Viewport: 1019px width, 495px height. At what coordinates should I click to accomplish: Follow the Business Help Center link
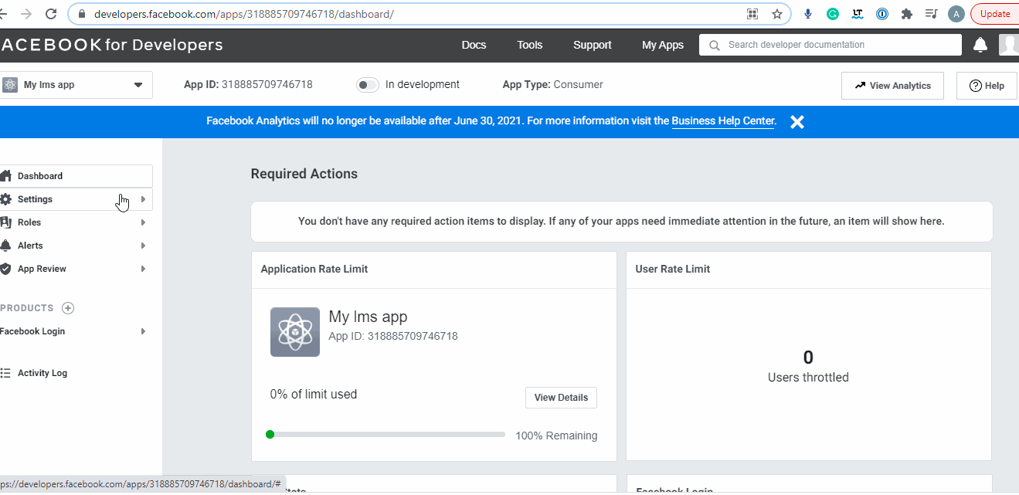click(x=723, y=121)
